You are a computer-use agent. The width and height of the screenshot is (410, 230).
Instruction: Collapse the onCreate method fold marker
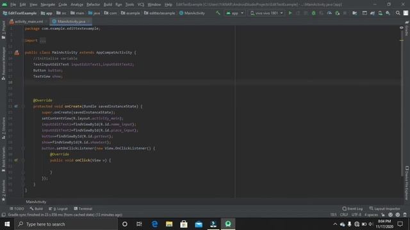(23, 107)
